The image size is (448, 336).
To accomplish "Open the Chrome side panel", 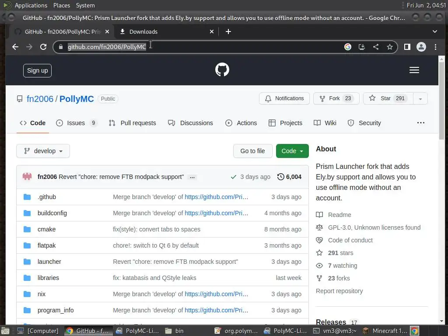I will click(x=407, y=47).
